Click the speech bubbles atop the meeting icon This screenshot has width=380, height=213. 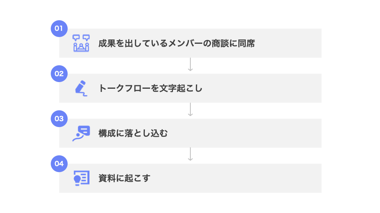(81, 38)
